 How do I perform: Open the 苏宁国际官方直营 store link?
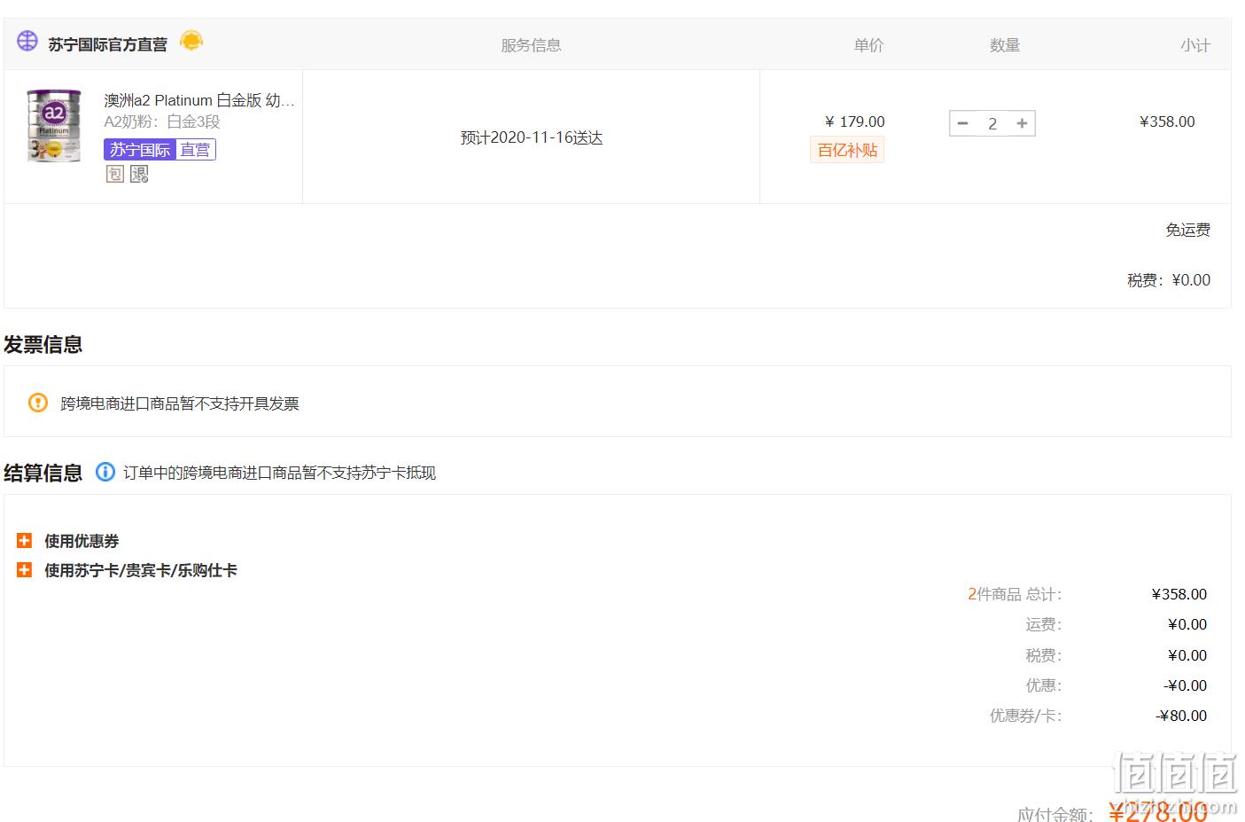(x=107, y=44)
